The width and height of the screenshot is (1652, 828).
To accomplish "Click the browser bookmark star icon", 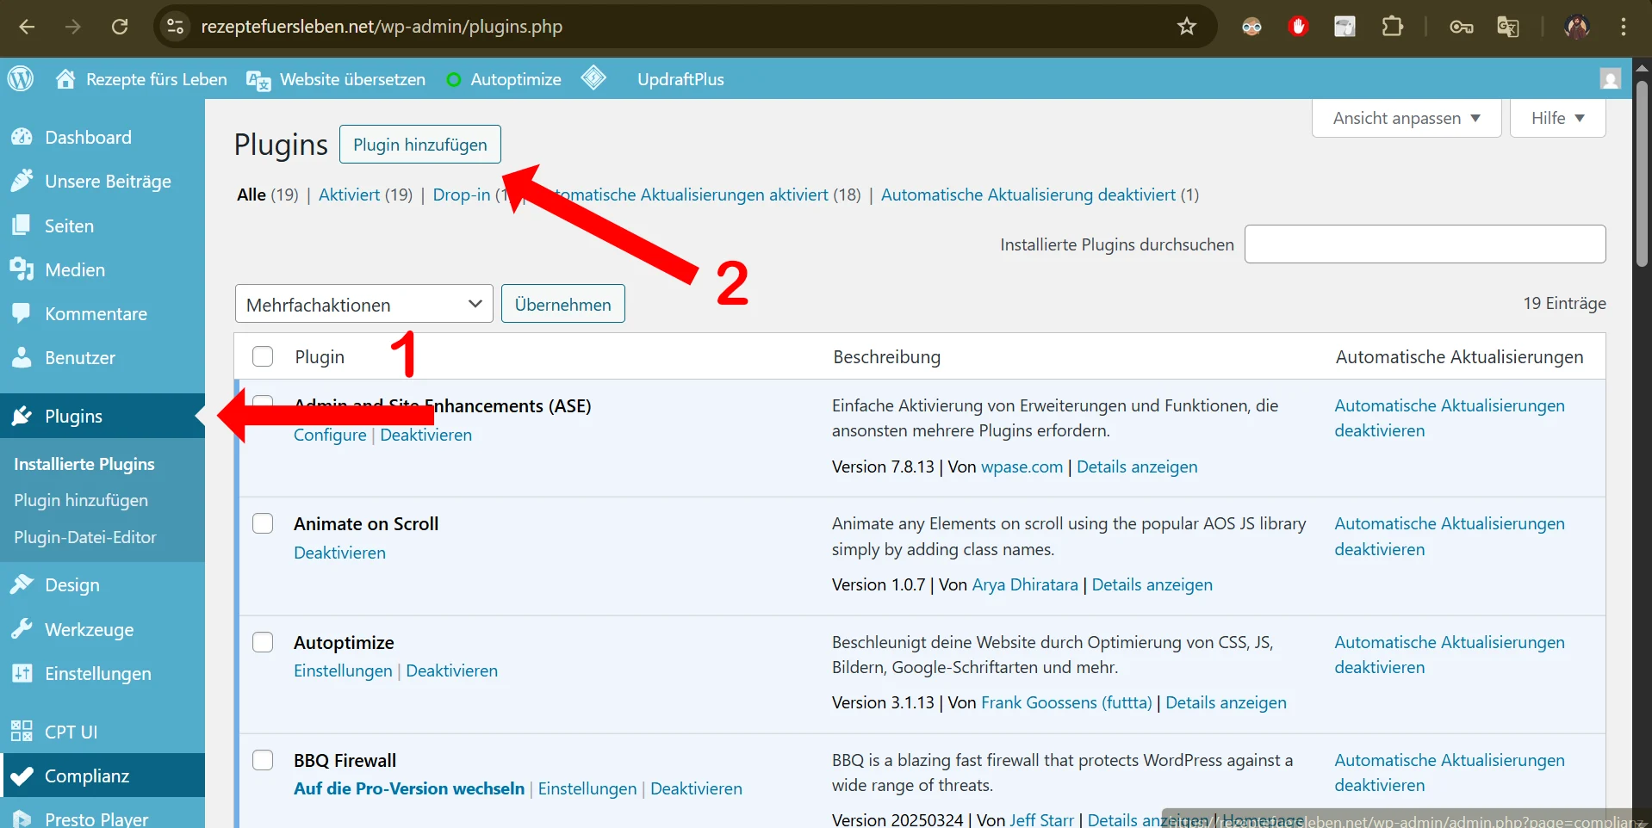I will (1187, 27).
